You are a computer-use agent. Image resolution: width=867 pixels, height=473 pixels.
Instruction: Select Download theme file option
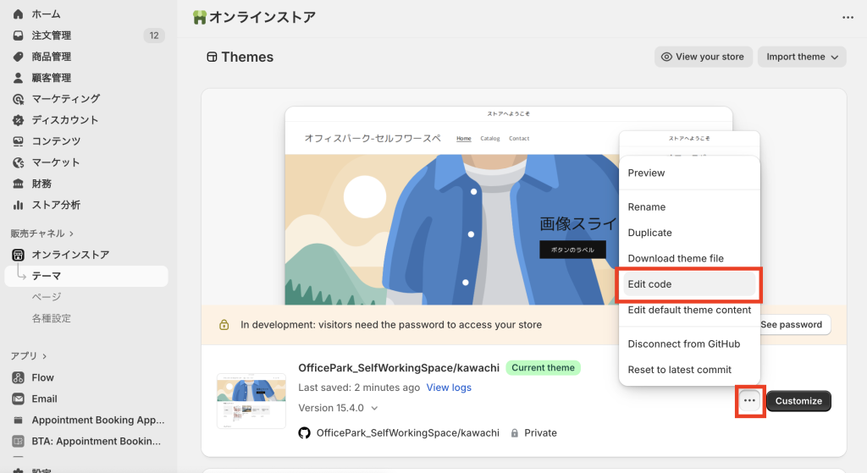675,258
